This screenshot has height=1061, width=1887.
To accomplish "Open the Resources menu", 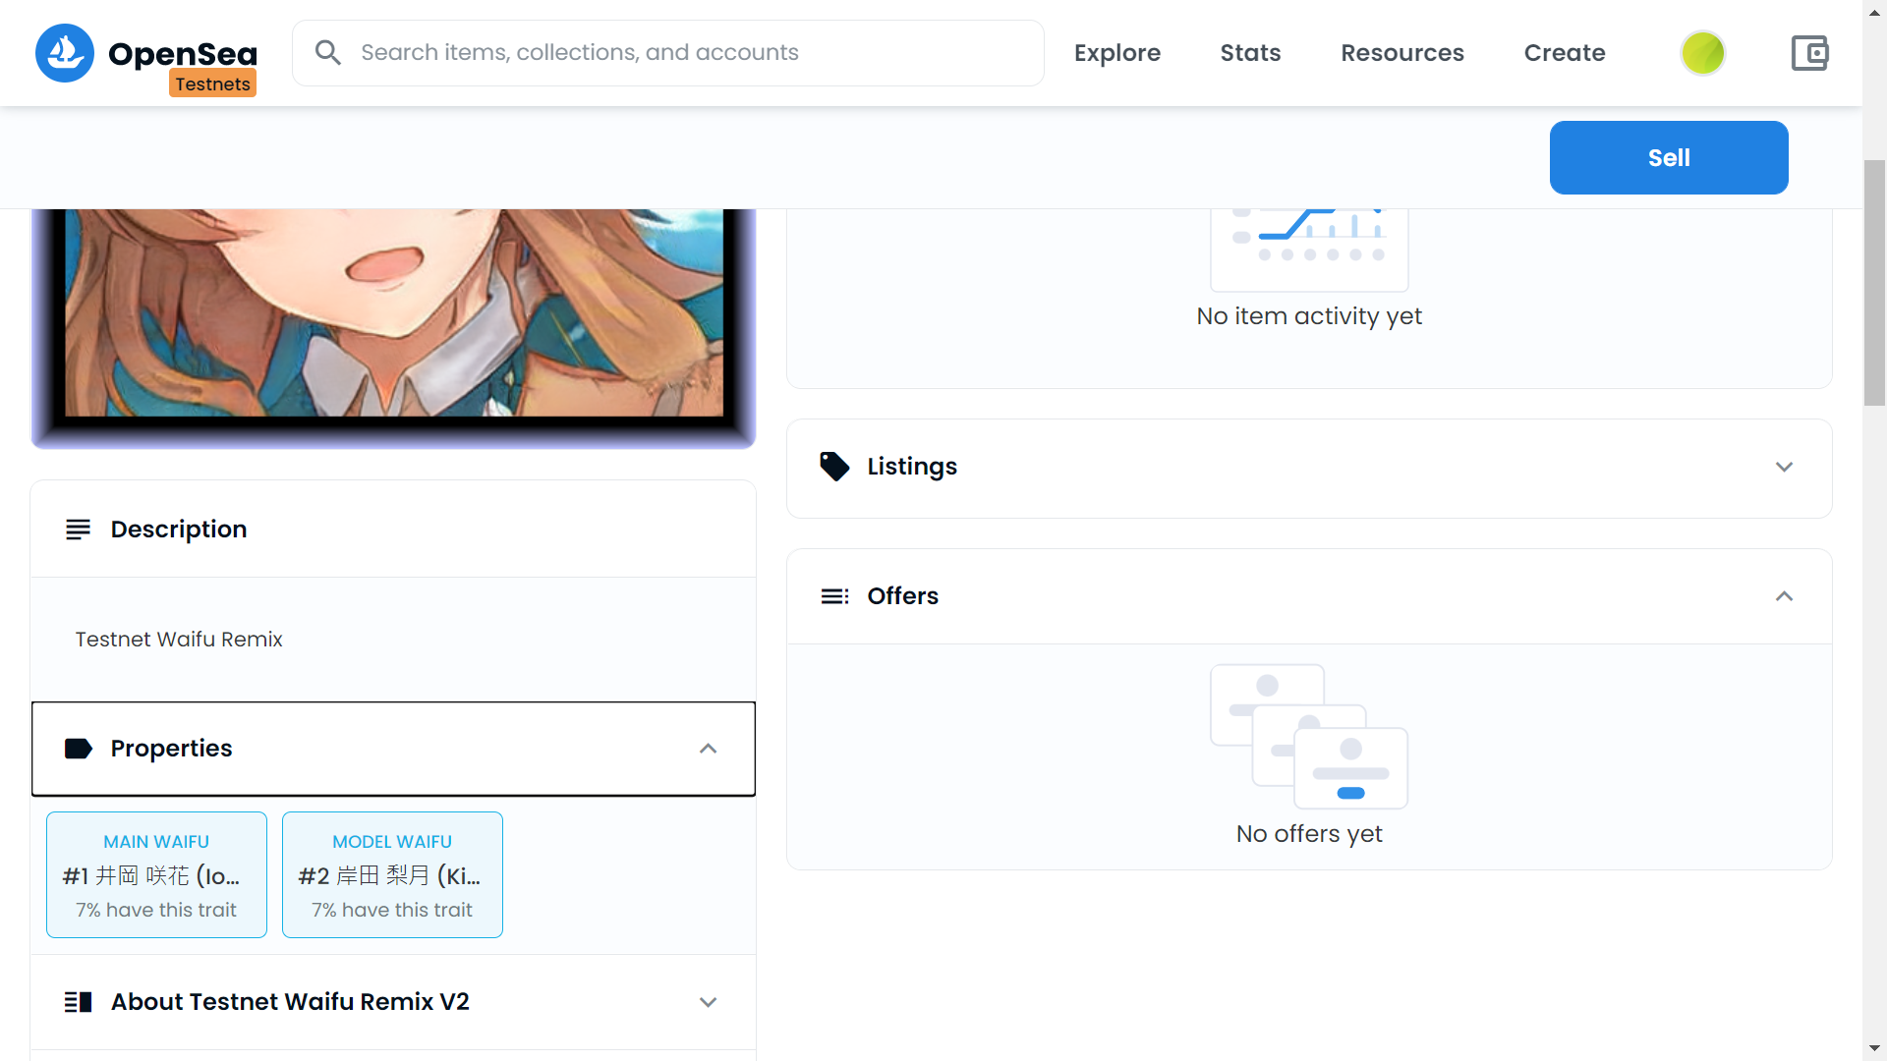I will pyautogui.click(x=1402, y=53).
